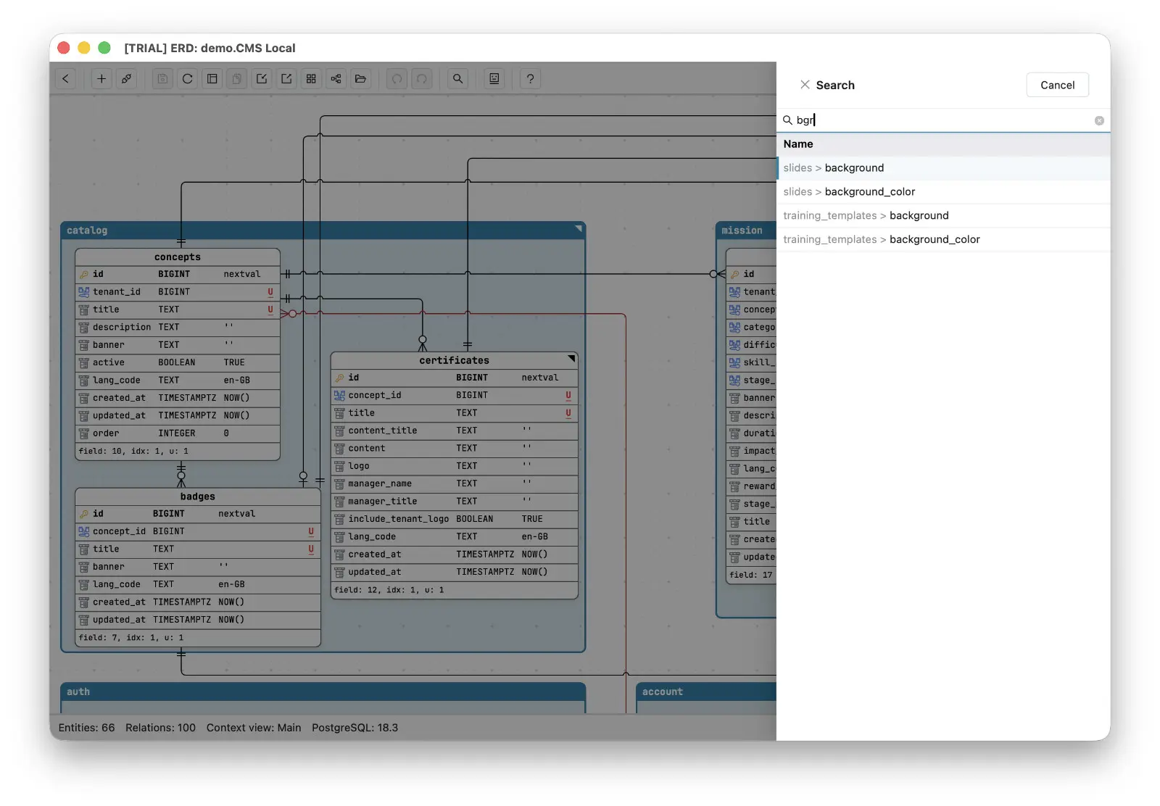Click into the search field containing 'bgr'
The height and width of the screenshot is (806, 1160).
tap(942, 120)
